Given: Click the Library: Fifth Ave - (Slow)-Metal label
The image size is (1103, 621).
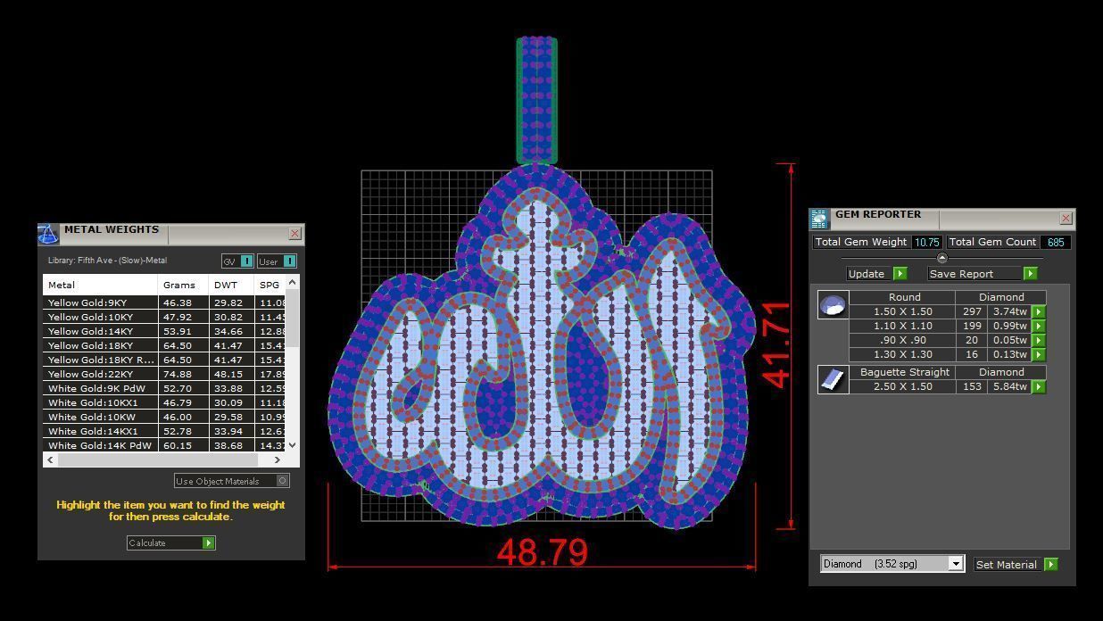Looking at the screenshot, I should [107, 261].
